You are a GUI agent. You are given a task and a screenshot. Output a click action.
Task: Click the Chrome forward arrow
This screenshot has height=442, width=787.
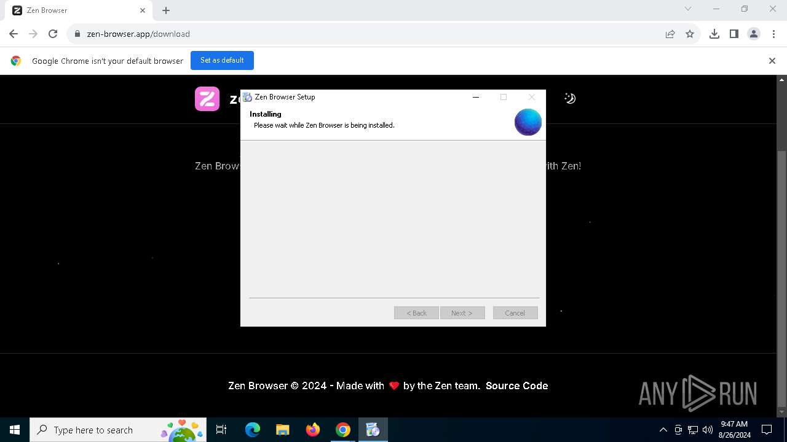click(33, 34)
